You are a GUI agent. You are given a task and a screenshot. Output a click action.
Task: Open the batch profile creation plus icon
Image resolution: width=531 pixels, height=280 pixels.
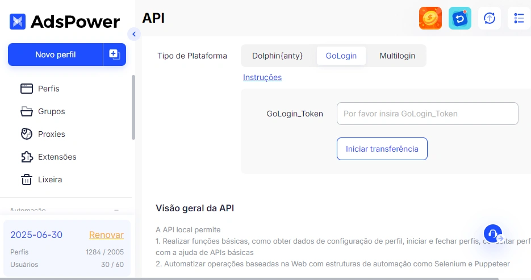[115, 55]
